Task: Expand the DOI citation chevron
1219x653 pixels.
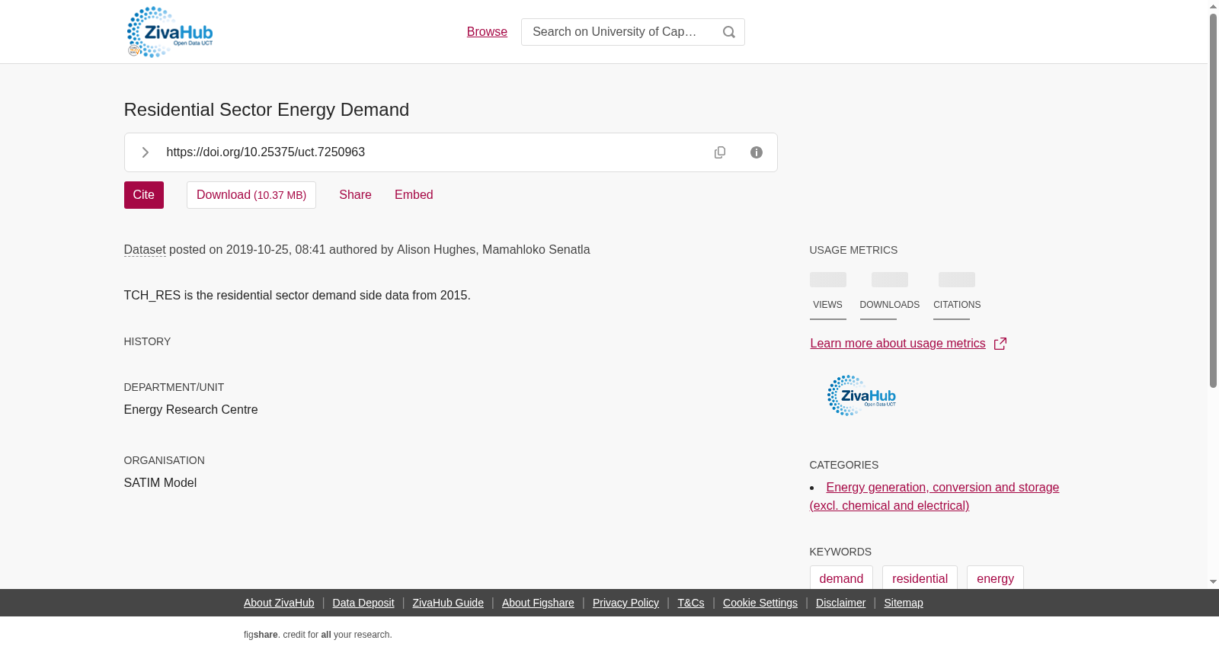Action: (x=145, y=152)
